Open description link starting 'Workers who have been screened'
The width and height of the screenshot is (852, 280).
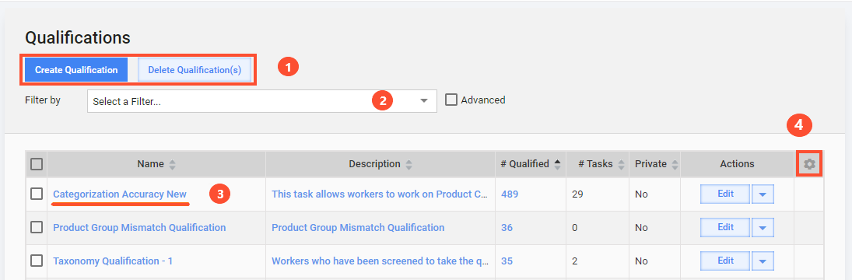click(380, 261)
